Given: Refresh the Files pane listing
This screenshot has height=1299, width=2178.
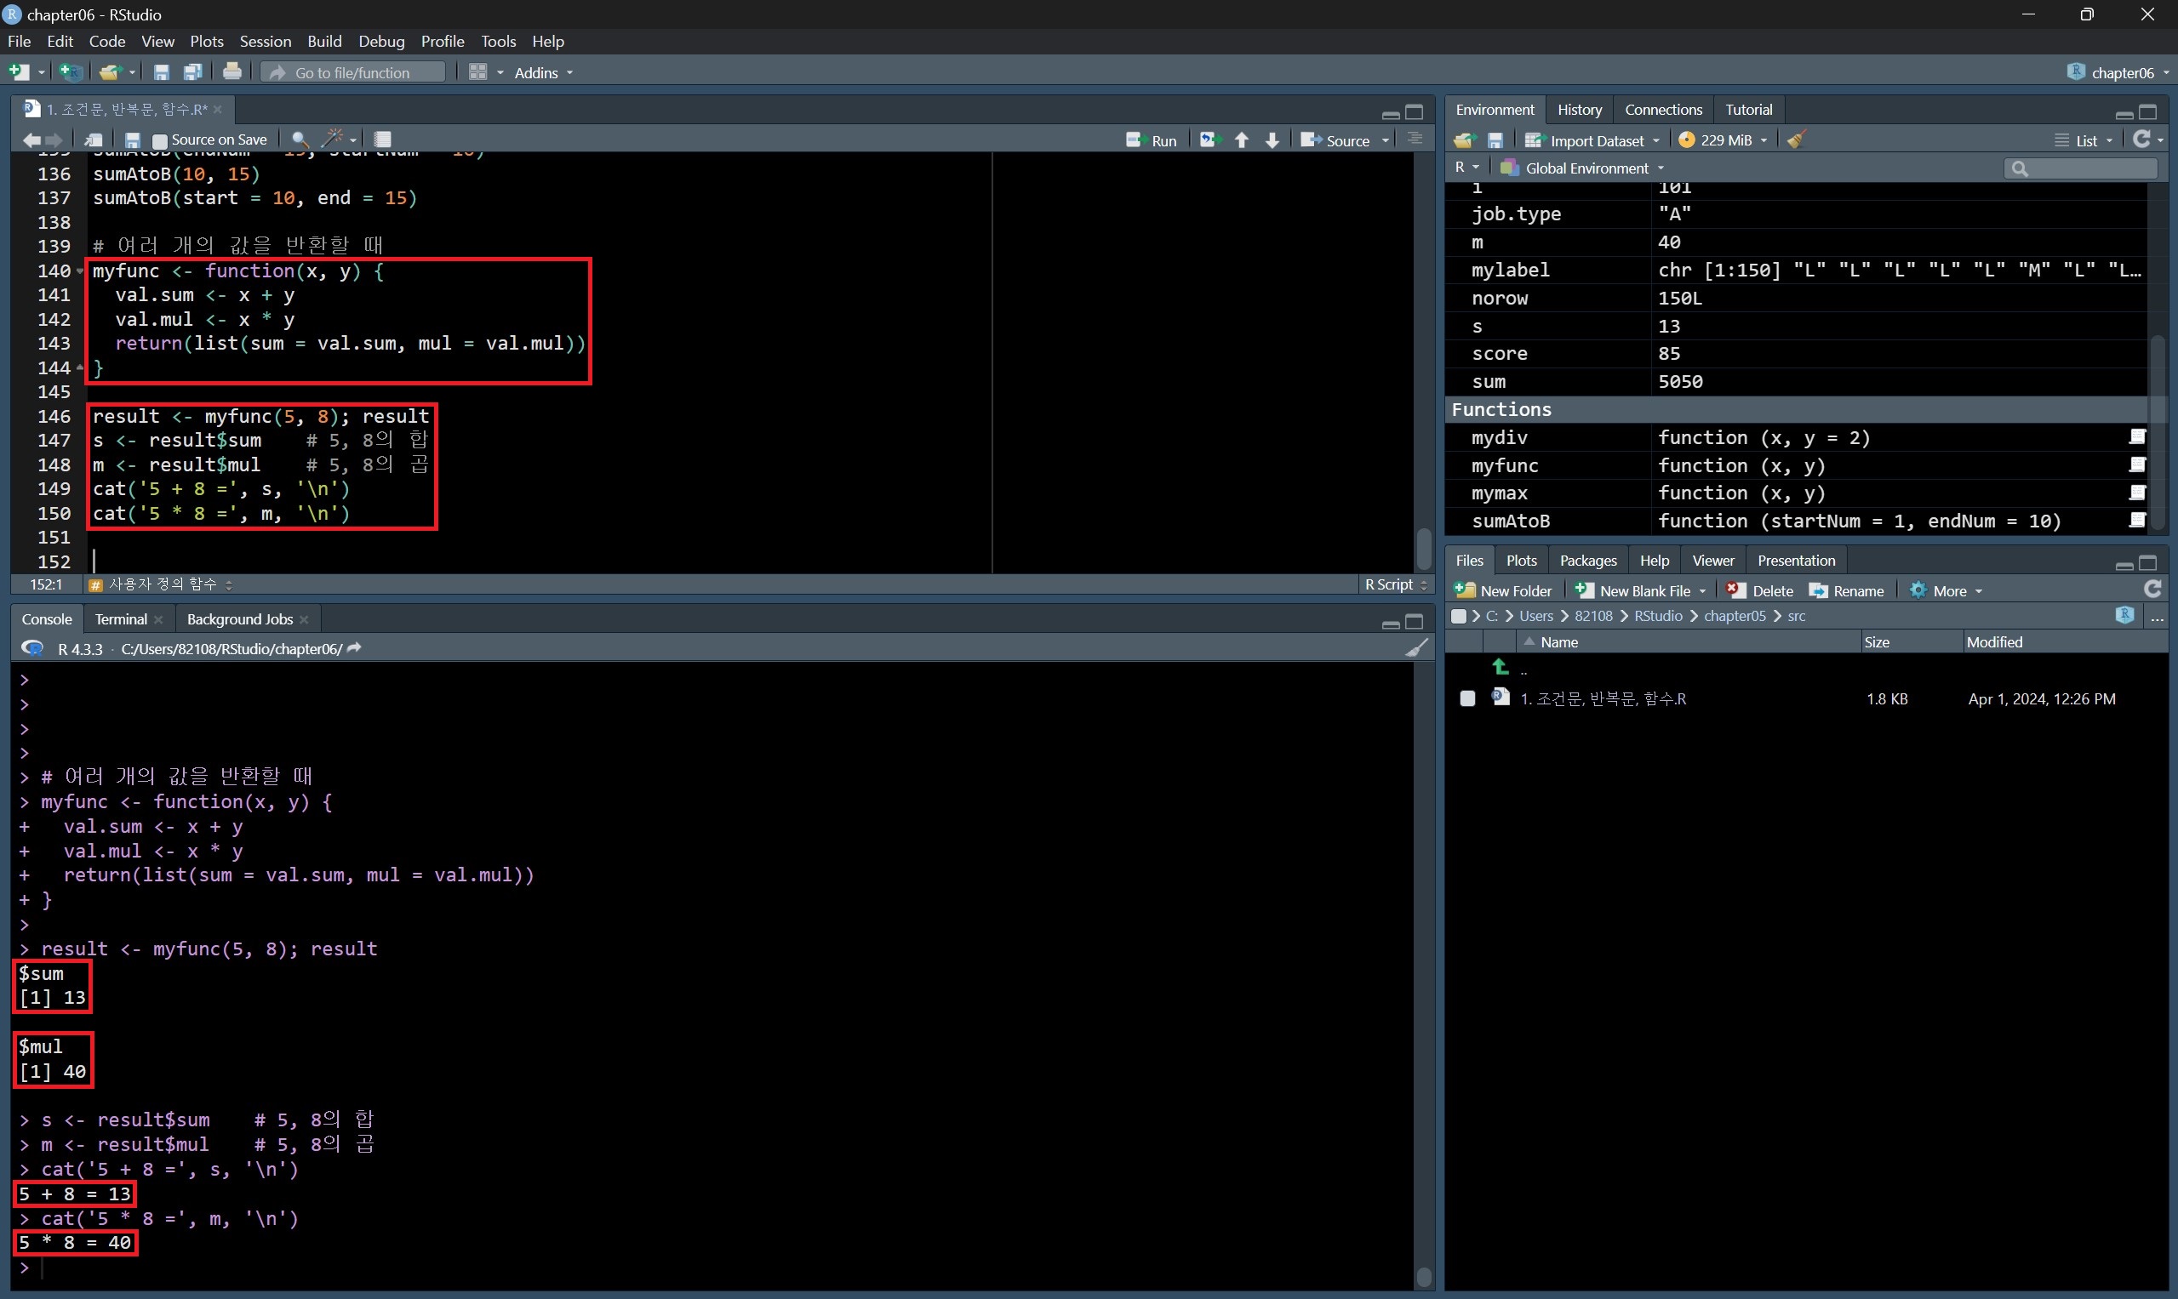Looking at the screenshot, I should pos(2152,590).
